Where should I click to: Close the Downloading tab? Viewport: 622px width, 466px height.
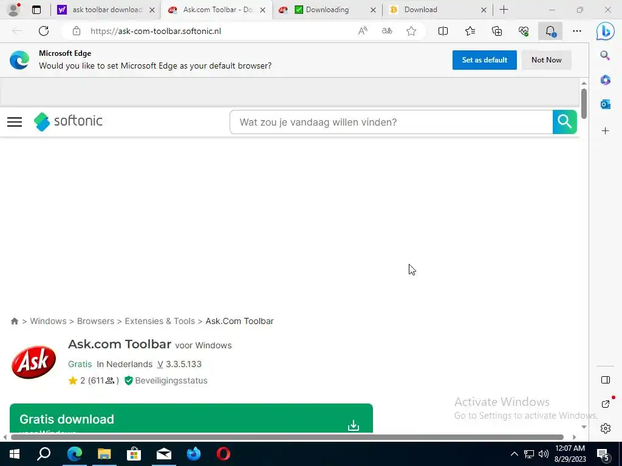(373, 10)
